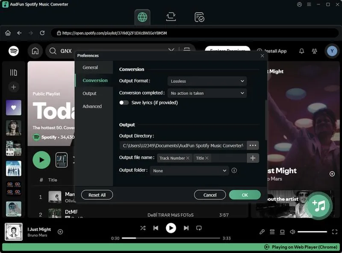Browse output directory with three dots
This screenshot has width=342, height=253.
[x=253, y=145]
